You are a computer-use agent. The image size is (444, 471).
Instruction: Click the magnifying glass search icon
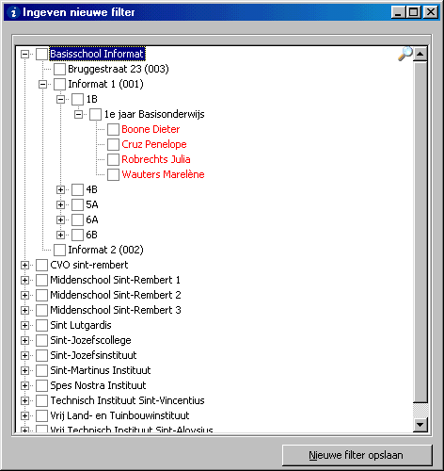click(x=405, y=54)
